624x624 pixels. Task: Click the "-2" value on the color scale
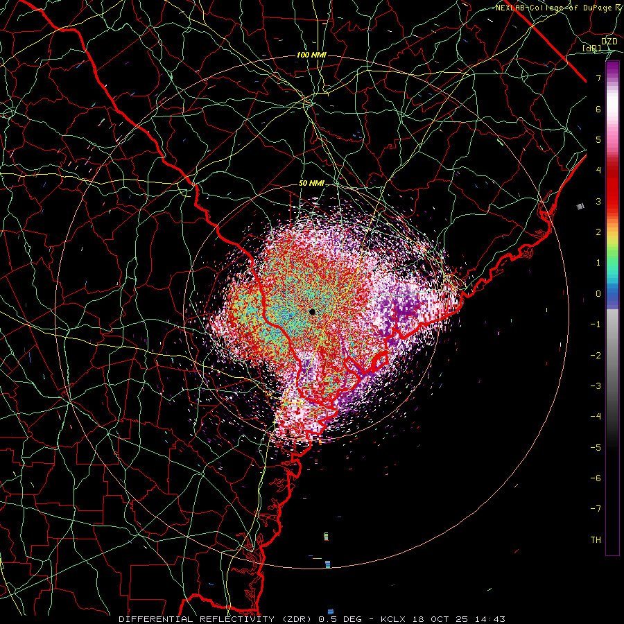[596, 355]
